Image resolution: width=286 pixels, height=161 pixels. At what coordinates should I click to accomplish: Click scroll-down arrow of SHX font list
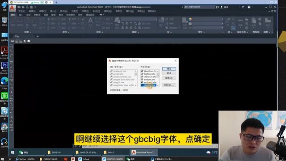coord(136,85)
